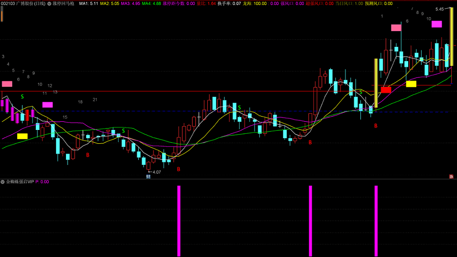Click the 龙海: 100.00 value
Image resolution: width=457 pixels, height=257 pixels.
tap(255, 3)
